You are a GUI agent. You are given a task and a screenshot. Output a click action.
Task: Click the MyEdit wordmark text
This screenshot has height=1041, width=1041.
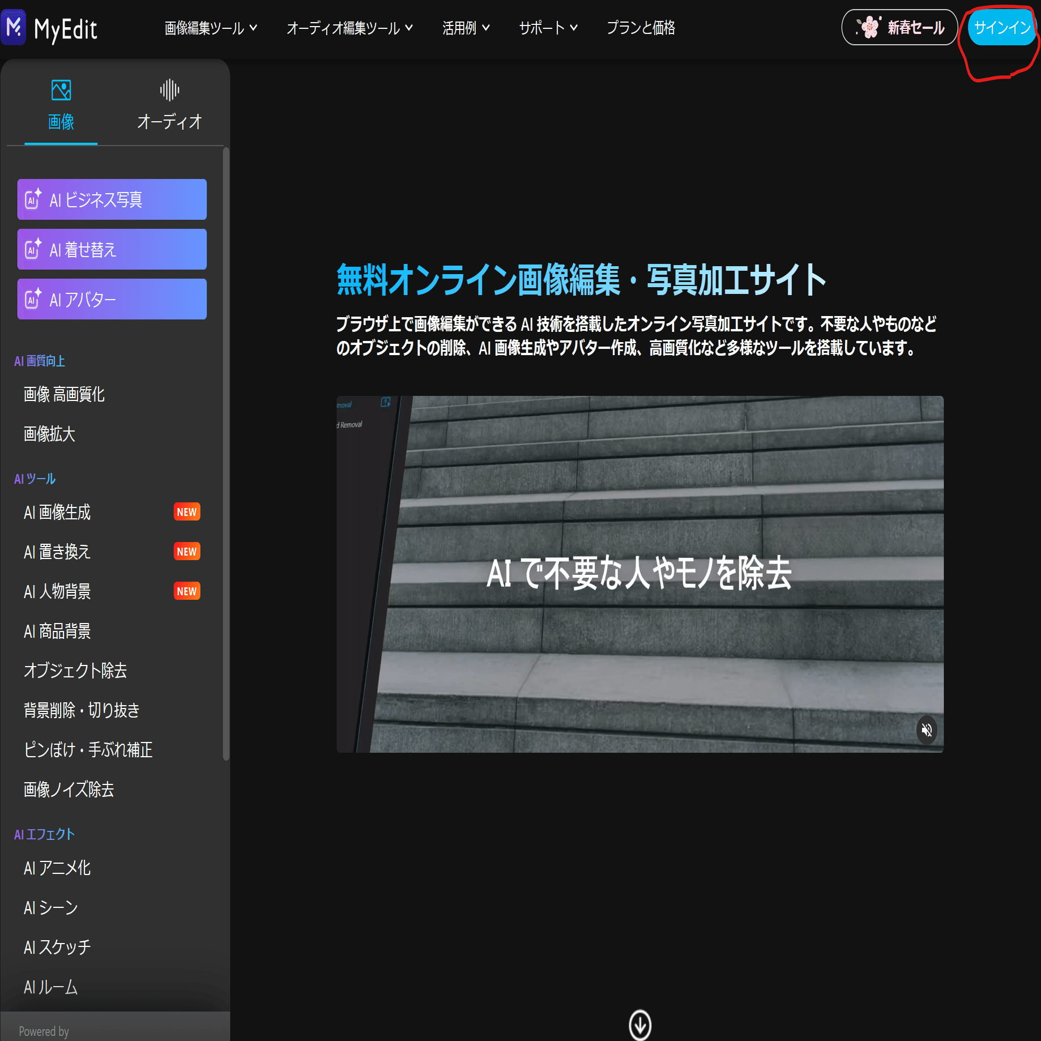point(65,29)
